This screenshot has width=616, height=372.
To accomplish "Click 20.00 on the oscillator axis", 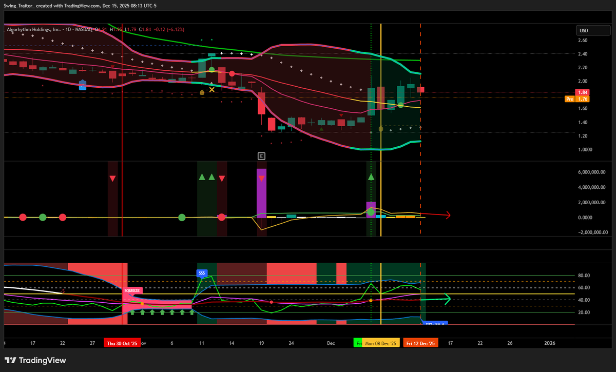I will click(x=584, y=312).
